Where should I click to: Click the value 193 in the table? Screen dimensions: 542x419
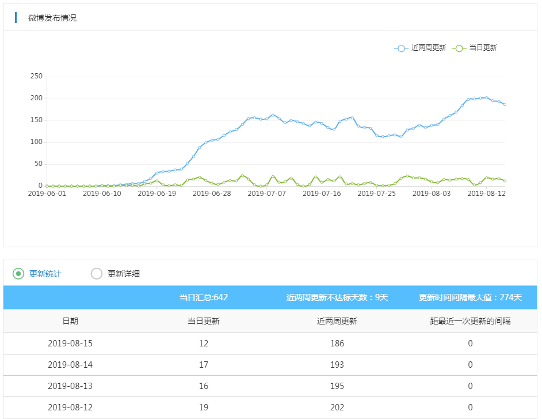click(337, 365)
